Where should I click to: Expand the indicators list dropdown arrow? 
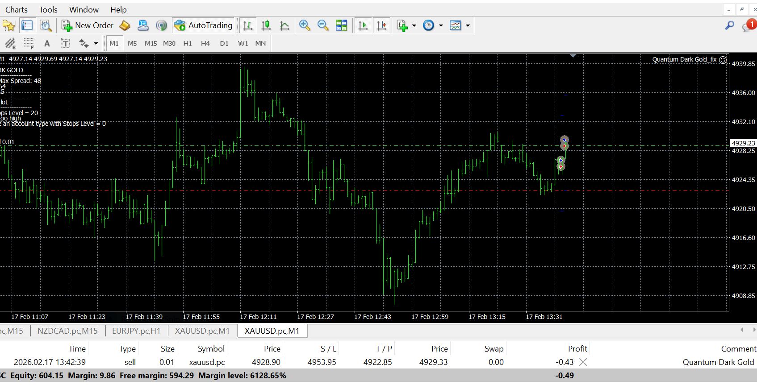point(414,25)
